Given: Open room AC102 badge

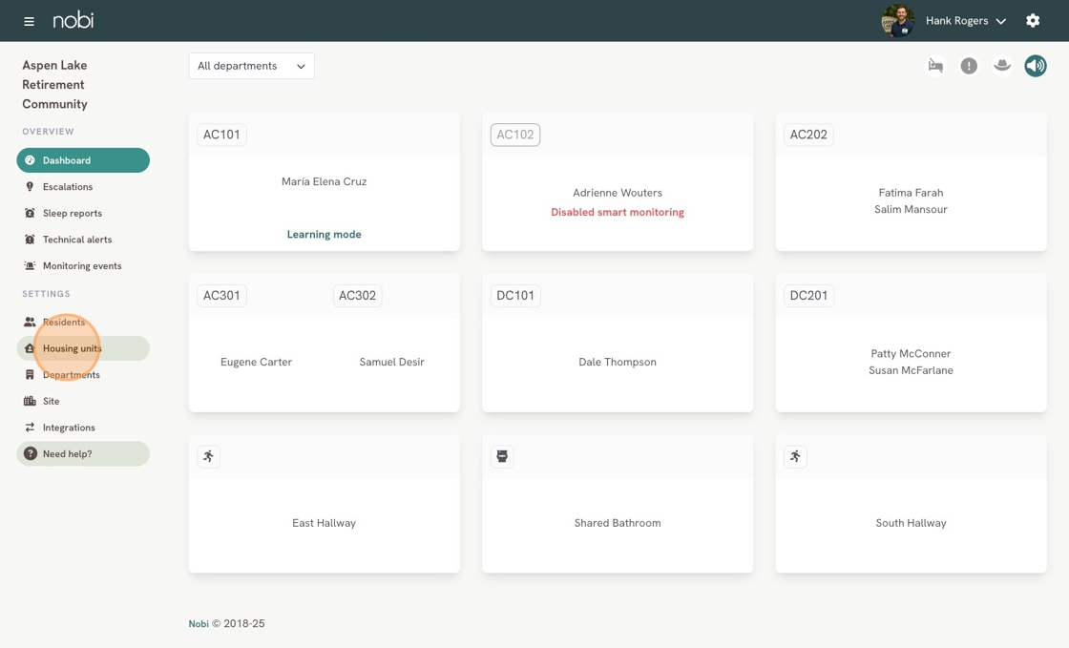Looking at the screenshot, I should tap(515, 135).
